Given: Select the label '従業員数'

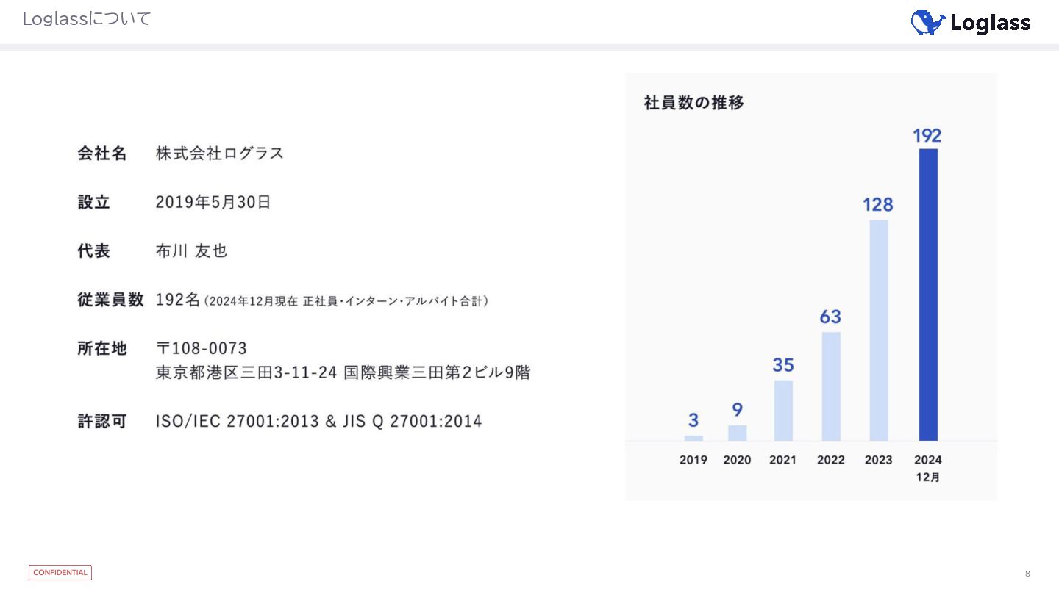Looking at the screenshot, I should (110, 300).
